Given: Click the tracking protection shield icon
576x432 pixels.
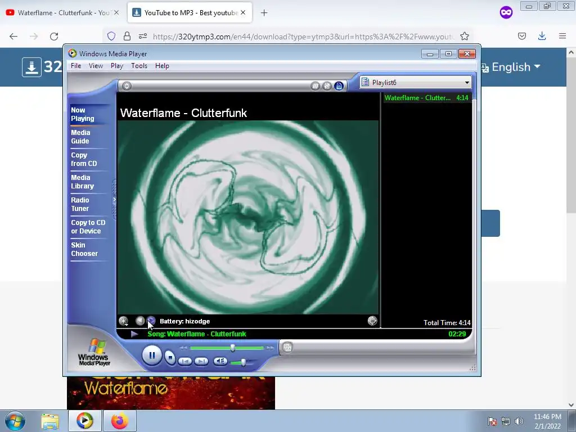Looking at the screenshot, I should click(111, 36).
